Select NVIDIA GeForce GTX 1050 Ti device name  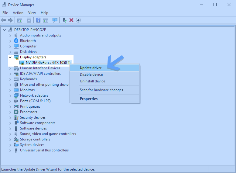coord(48,63)
